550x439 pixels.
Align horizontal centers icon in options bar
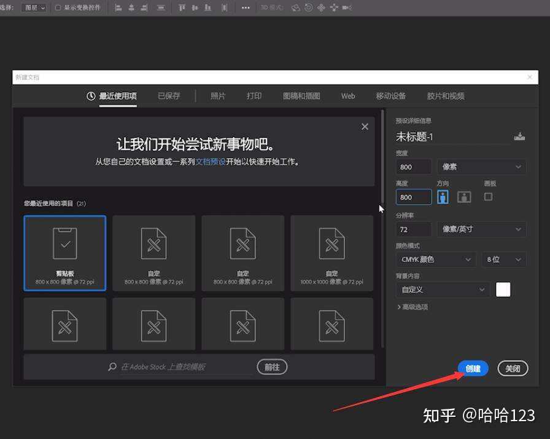[x=131, y=7]
